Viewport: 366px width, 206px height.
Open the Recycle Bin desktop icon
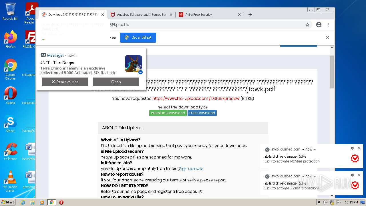10,11
